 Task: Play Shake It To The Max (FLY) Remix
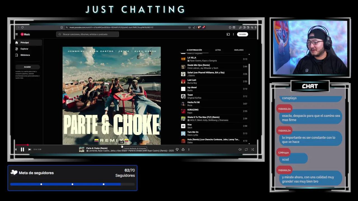tap(214, 119)
